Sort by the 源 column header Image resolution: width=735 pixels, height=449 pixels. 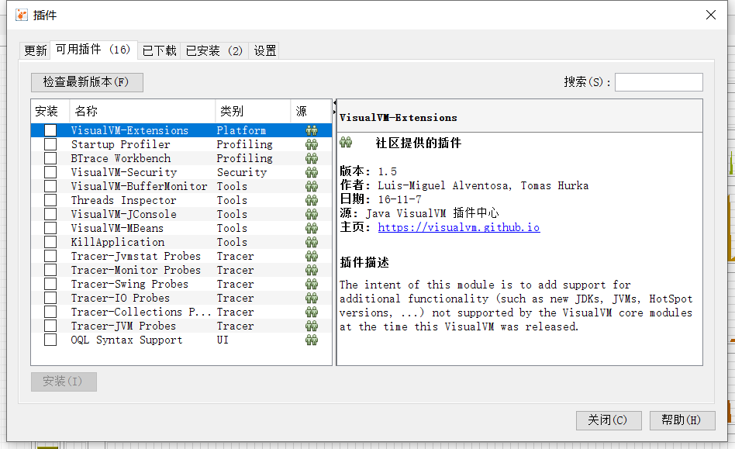click(x=311, y=111)
